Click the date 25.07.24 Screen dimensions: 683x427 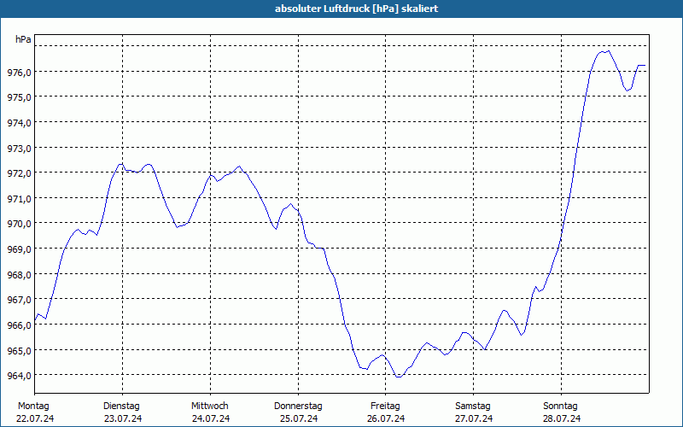click(x=299, y=418)
